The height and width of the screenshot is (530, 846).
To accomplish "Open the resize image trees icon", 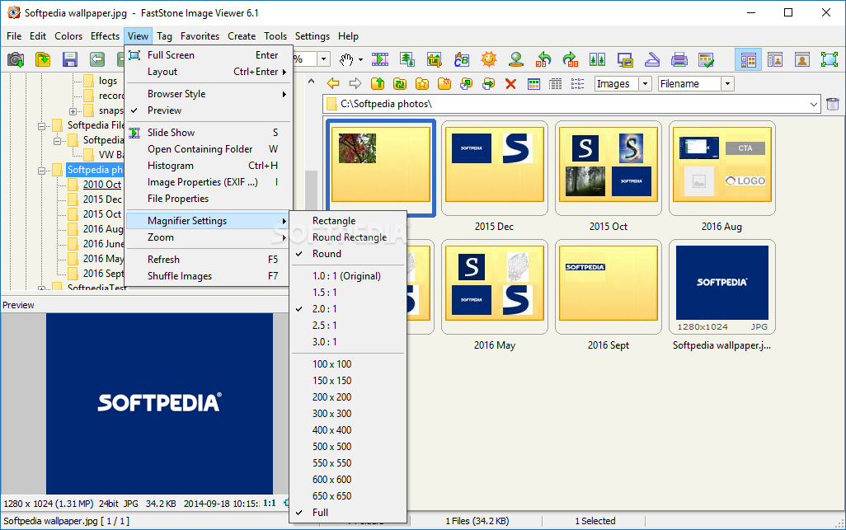I will (x=407, y=59).
